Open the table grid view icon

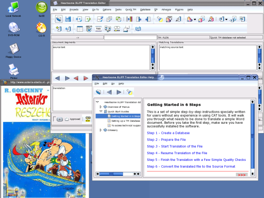point(80,29)
